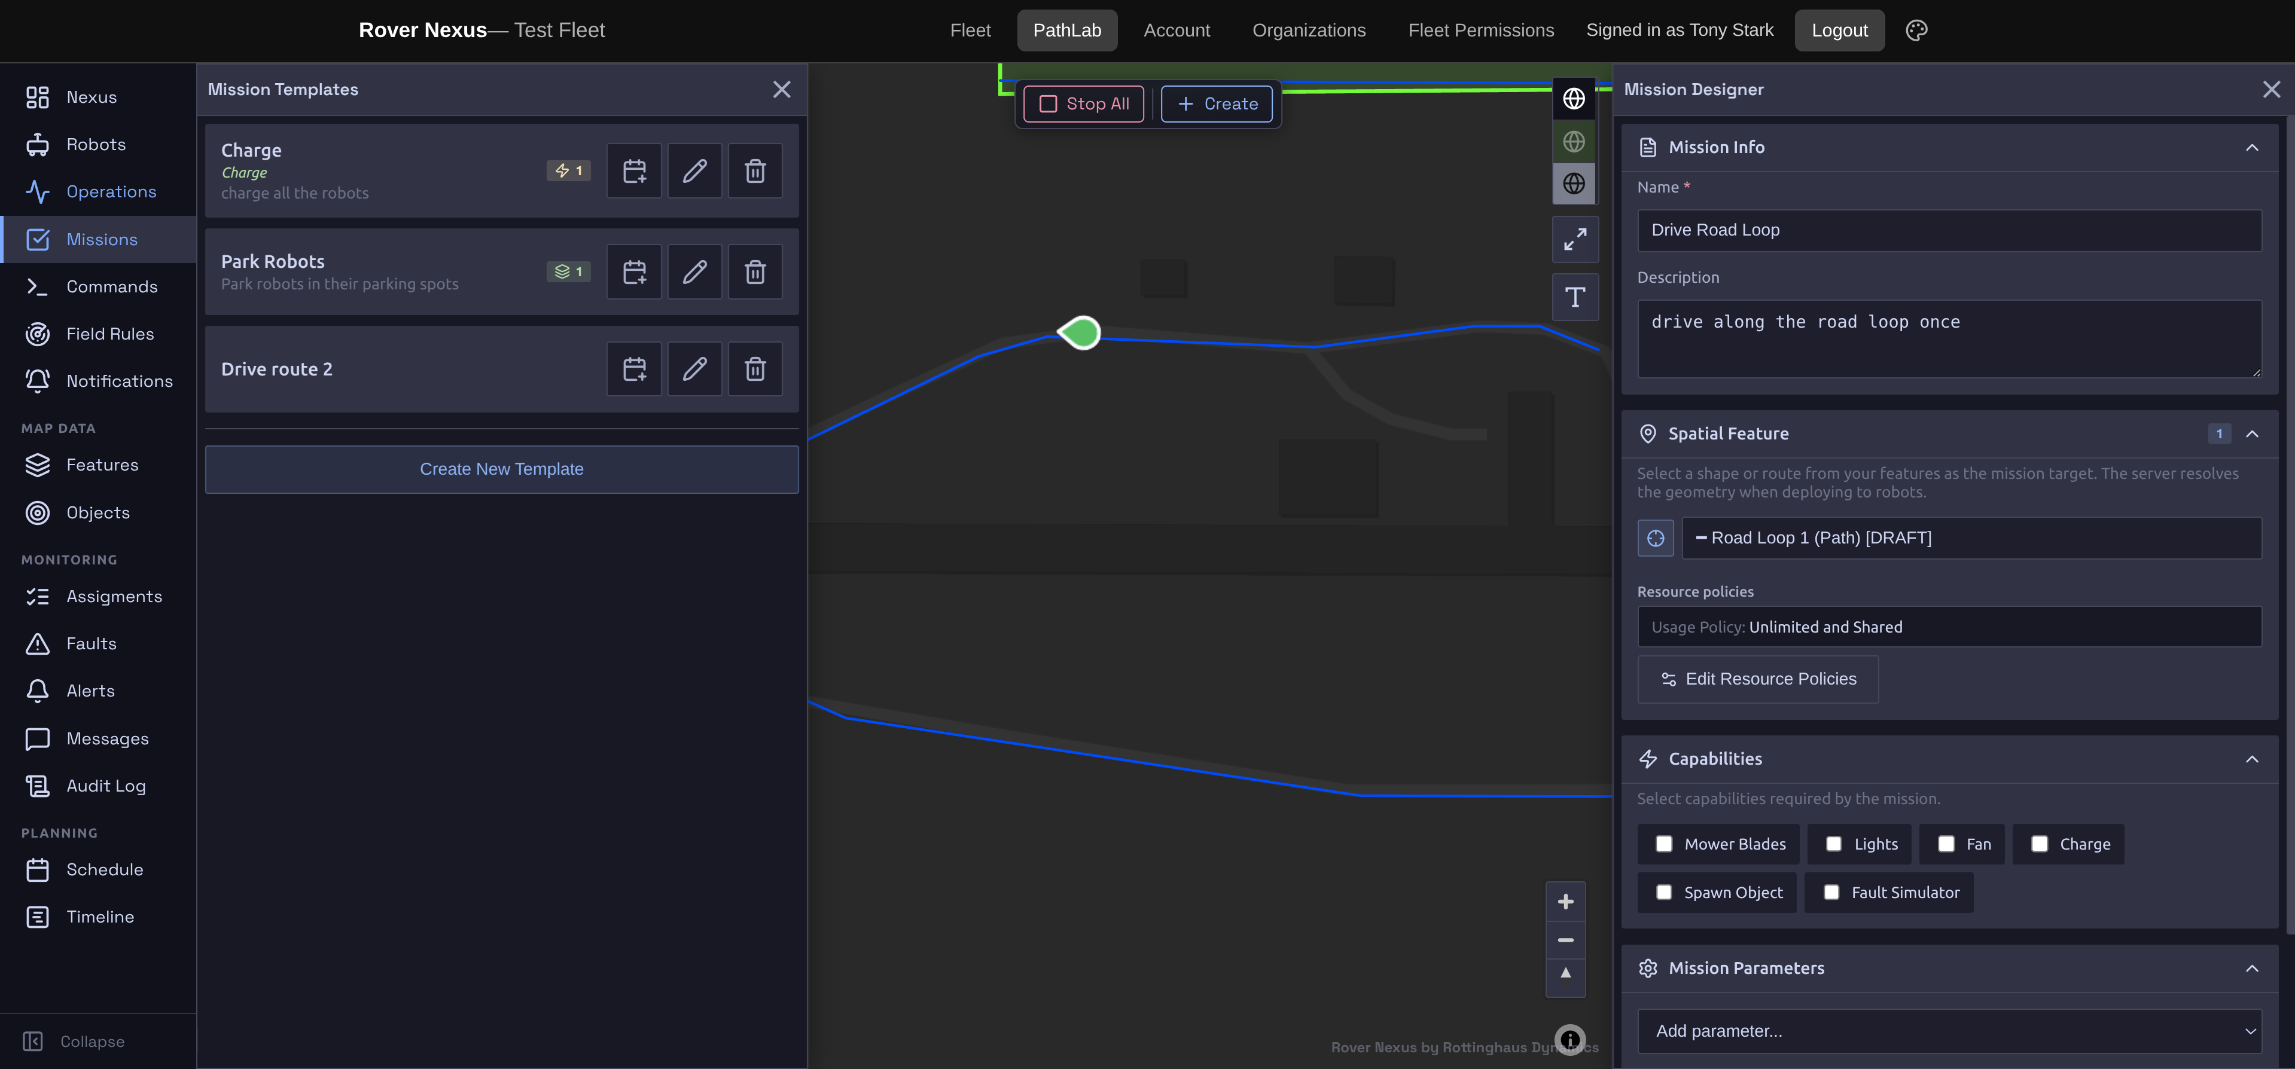Switch to the PathLab tab
This screenshot has width=2295, height=1069.
click(x=1066, y=30)
